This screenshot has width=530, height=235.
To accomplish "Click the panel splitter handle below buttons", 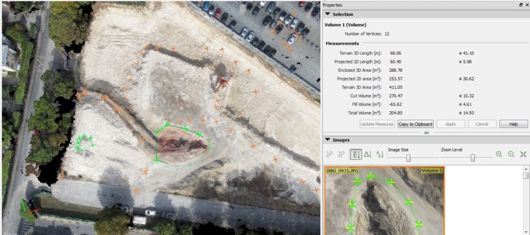I will coord(426,133).
